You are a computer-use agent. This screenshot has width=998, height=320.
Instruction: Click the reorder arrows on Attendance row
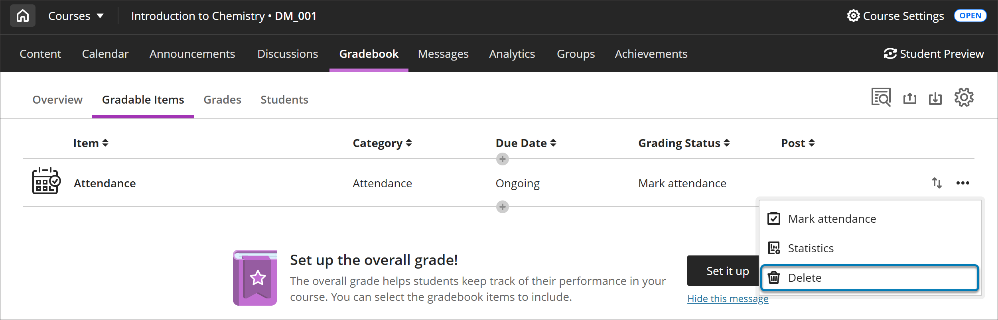point(937,183)
